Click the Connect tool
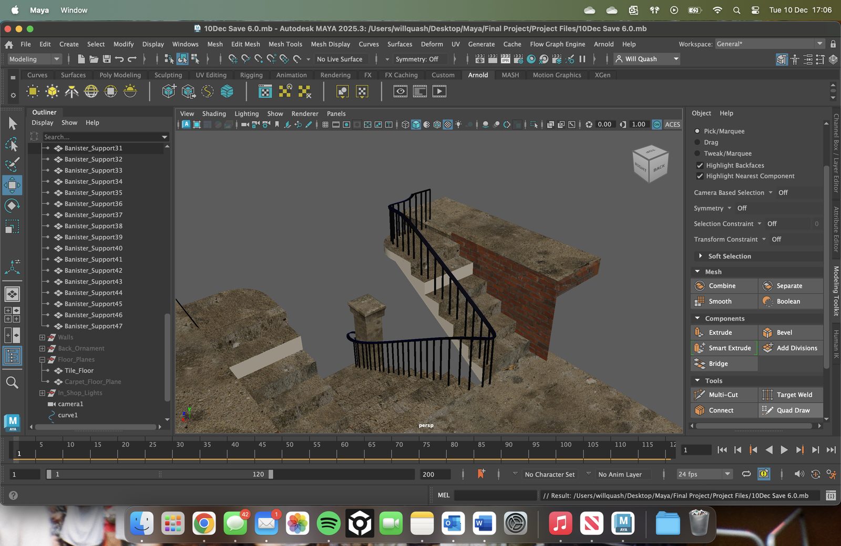The height and width of the screenshot is (546, 841). tap(724, 410)
